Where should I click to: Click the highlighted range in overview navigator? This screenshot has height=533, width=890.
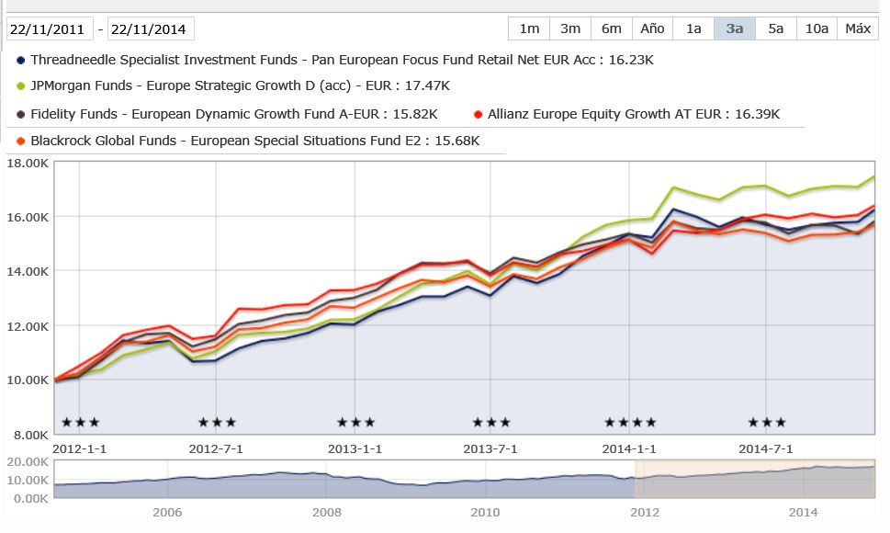coord(753,477)
